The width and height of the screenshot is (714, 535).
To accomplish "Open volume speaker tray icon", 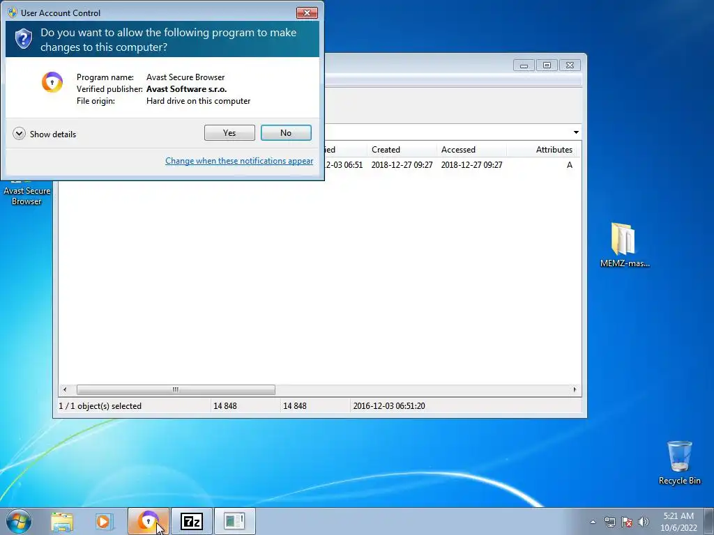I will coord(644,522).
